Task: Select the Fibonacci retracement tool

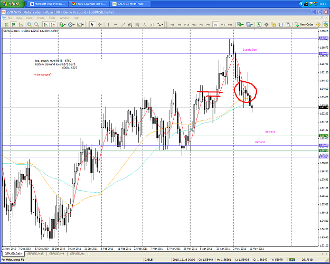Action: click(x=137, y=25)
